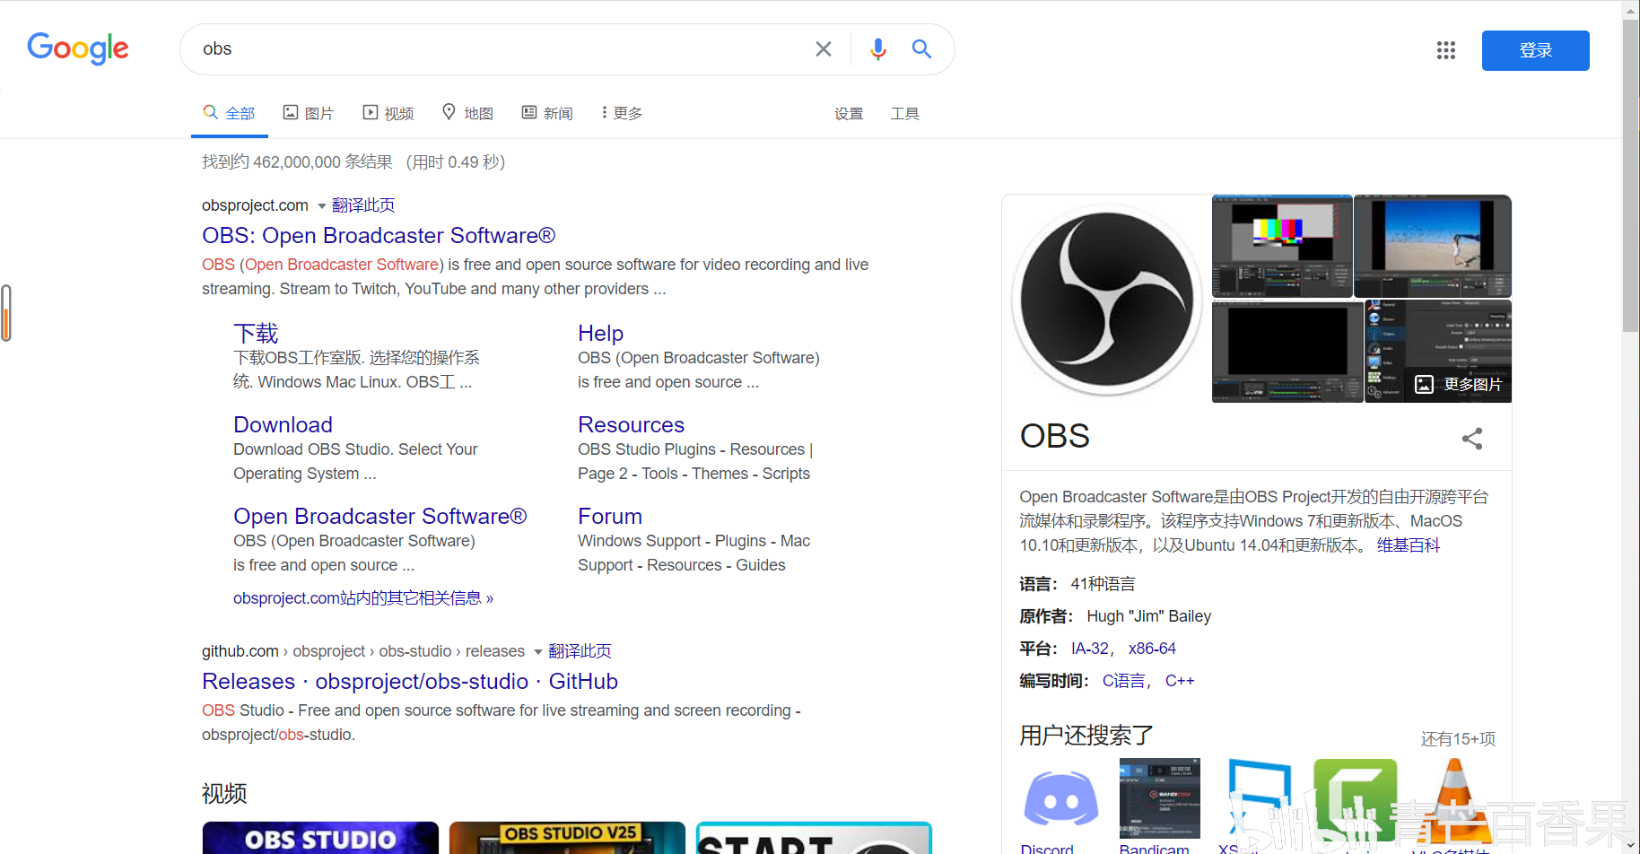Click the share icon beside the OBS title

(1472, 438)
